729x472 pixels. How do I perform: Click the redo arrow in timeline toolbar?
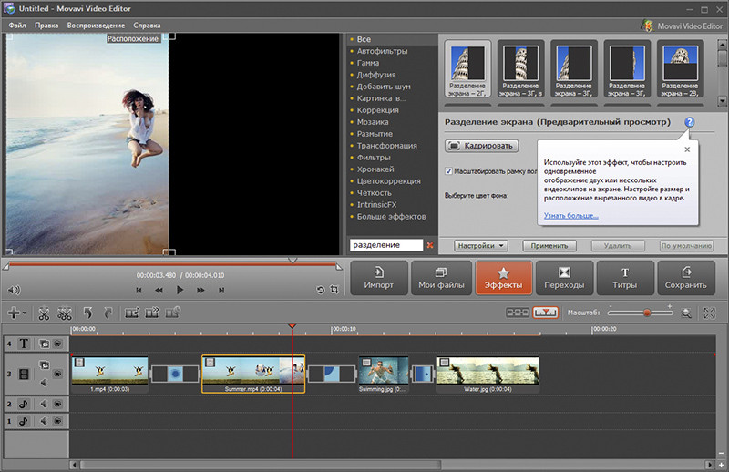coord(108,313)
